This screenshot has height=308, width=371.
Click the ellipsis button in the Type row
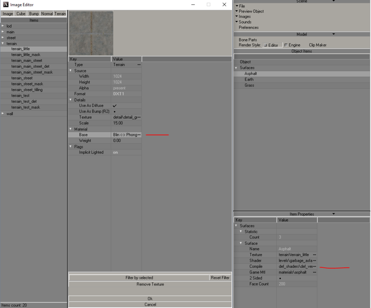point(139,65)
